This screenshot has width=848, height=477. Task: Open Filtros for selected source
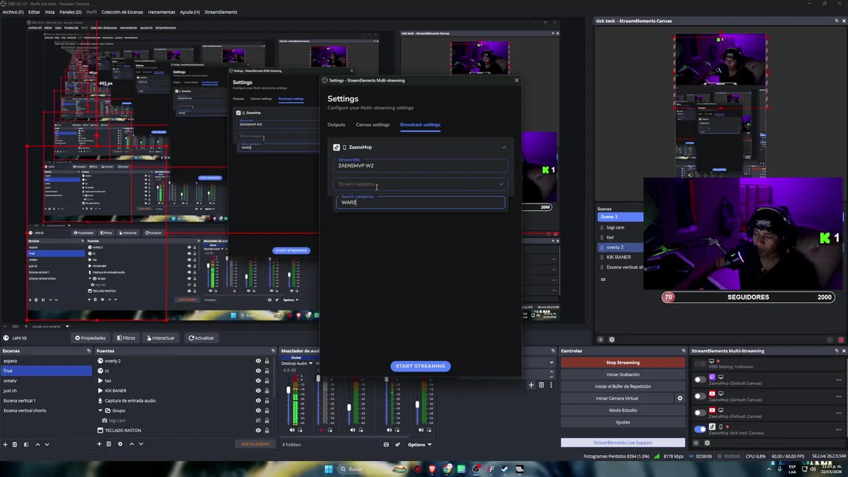[x=125, y=338]
